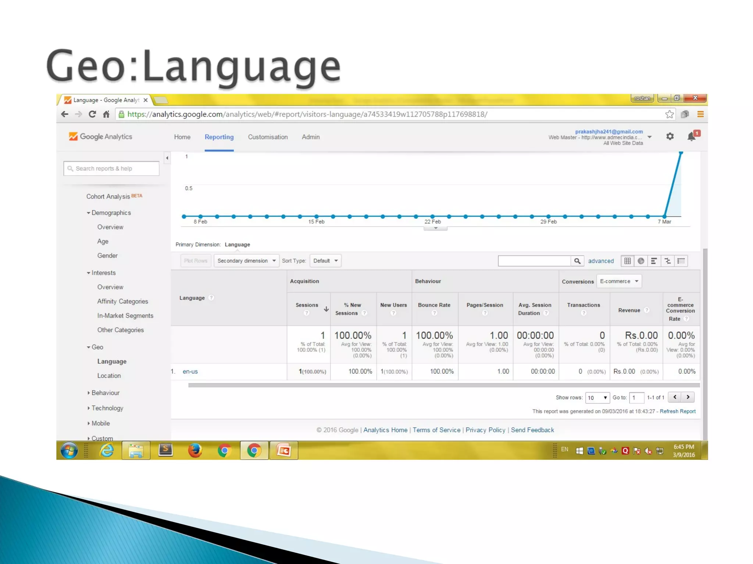
Task: Open the Secondary dimension dropdown
Action: (x=246, y=261)
